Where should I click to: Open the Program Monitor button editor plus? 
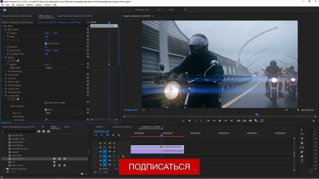coord(314,121)
